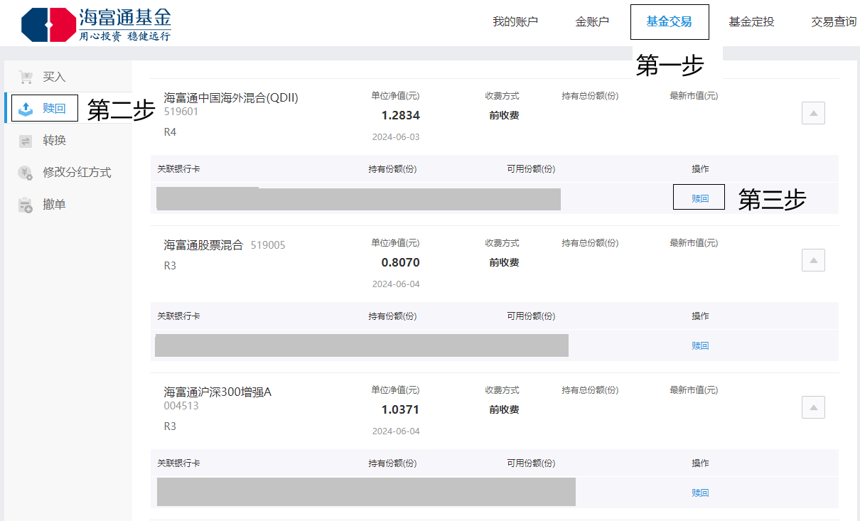Go to the 基金定投 tab

click(x=751, y=22)
